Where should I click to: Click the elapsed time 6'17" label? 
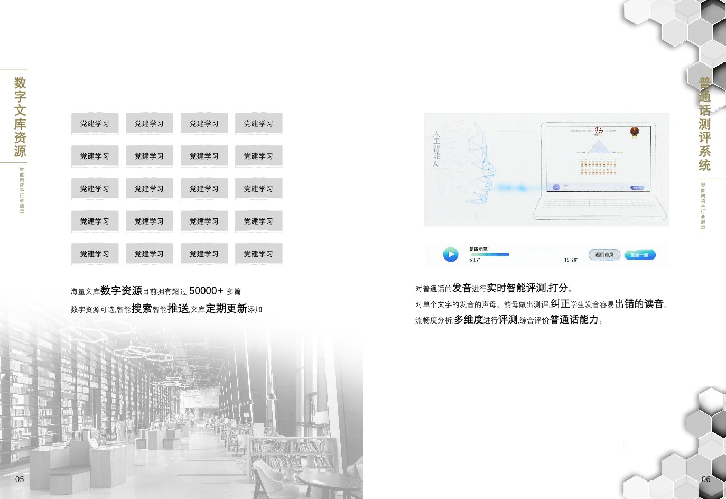pos(474,260)
